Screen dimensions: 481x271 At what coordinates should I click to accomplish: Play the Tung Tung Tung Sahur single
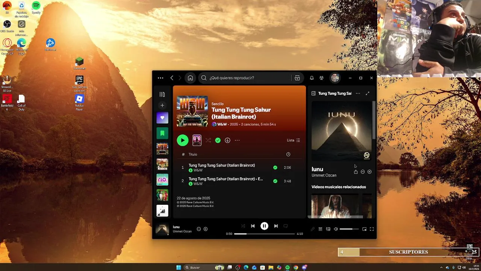point(183,140)
